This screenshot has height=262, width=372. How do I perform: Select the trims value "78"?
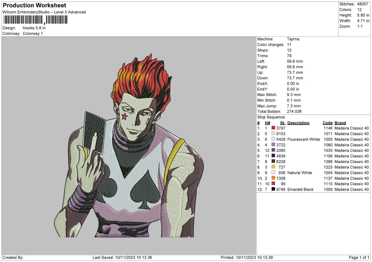click(x=290, y=56)
